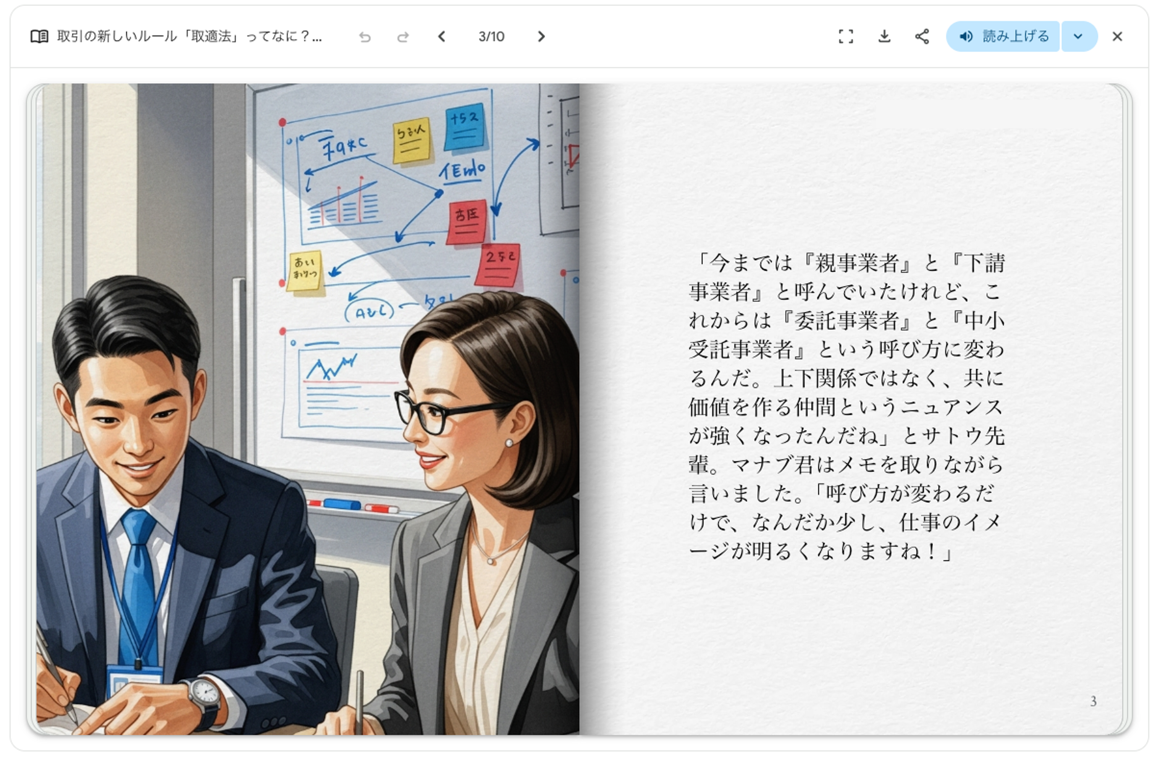Click the 3/10 page indicator
The height and width of the screenshot is (758, 1155).
tap(491, 37)
